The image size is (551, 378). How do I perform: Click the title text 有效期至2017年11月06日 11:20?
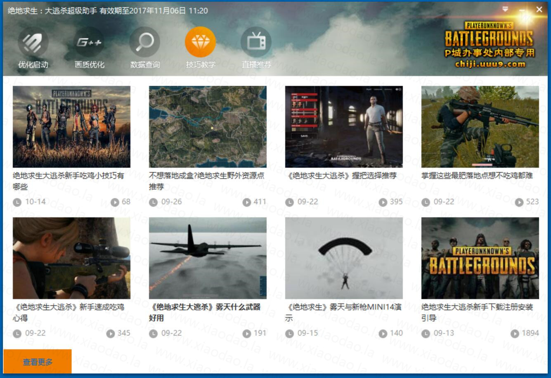pyautogui.click(x=154, y=11)
